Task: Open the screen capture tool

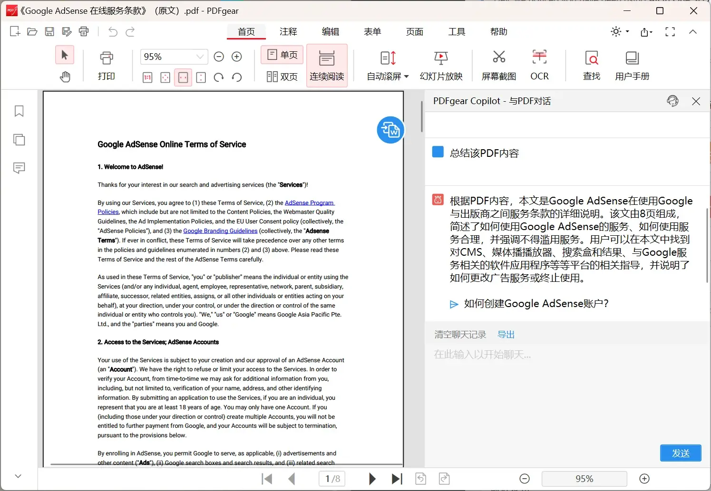Action: [498, 65]
